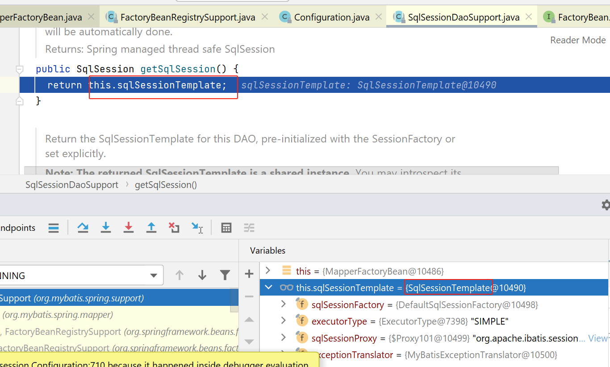Click the Step Over debugger icon
This screenshot has width=610, height=367.
point(83,228)
